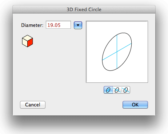The width and height of the screenshot is (168, 134).
Task: Dismiss the dialog with Cancel
Action: point(33,105)
